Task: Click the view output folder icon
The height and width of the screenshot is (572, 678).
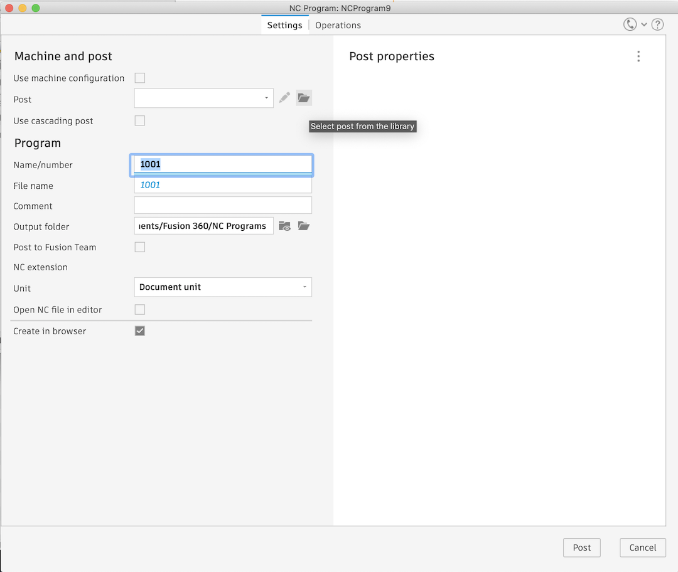Action: 284,226
